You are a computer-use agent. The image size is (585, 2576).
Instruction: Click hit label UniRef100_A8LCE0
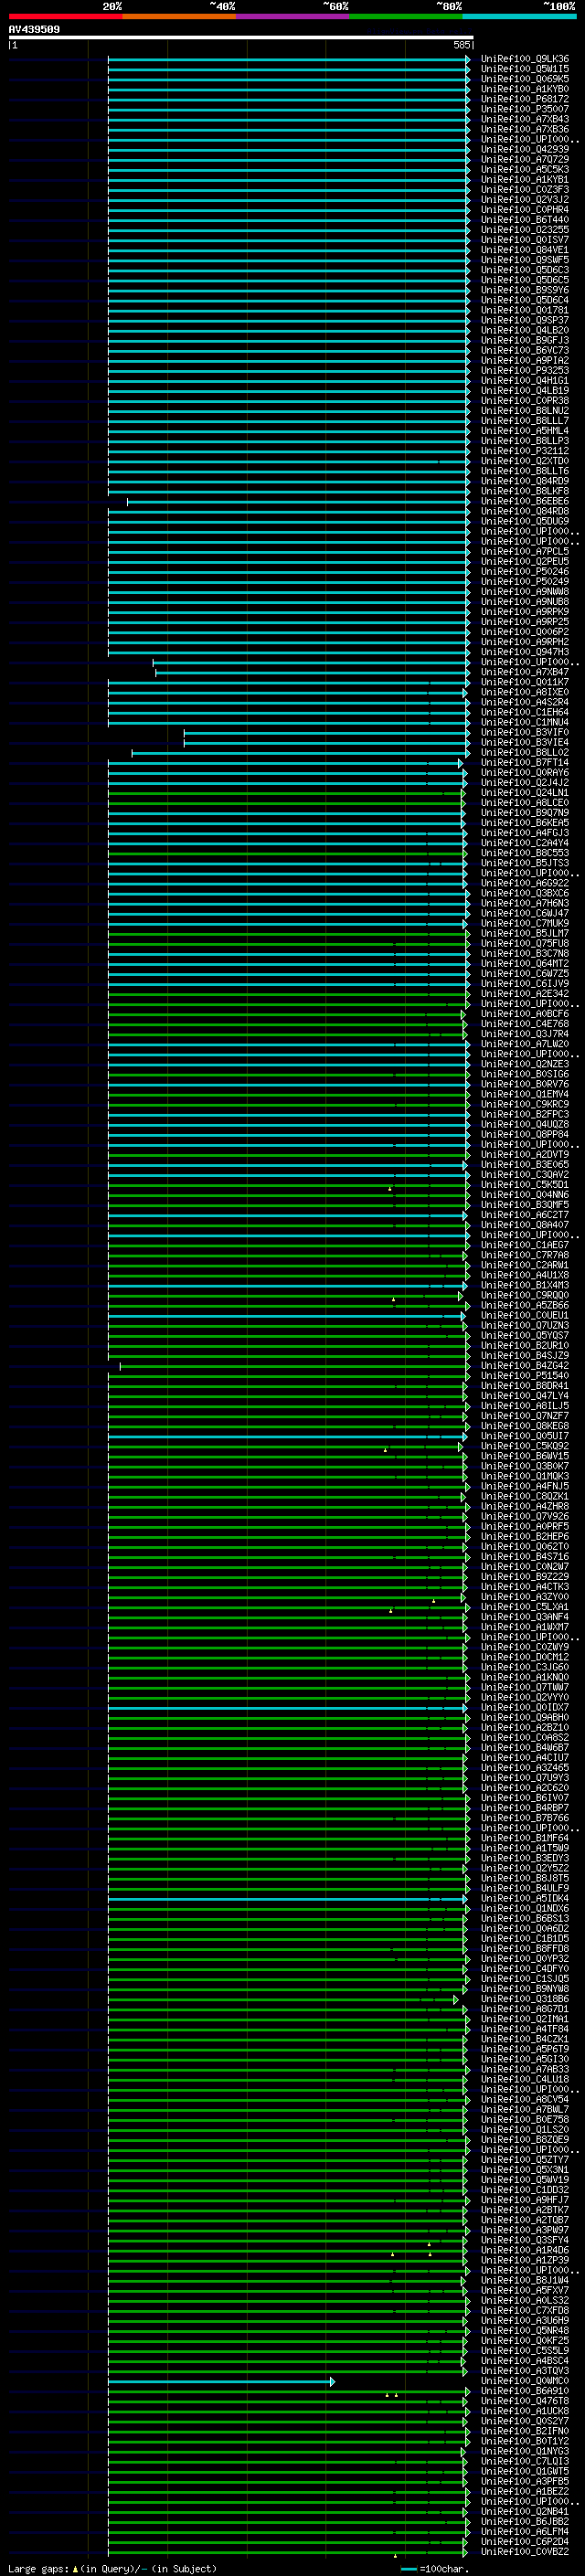tap(524, 803)
